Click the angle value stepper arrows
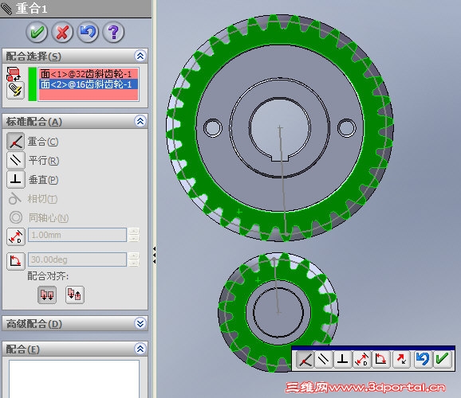Screen dimensions: 461x398 [133, 259]
